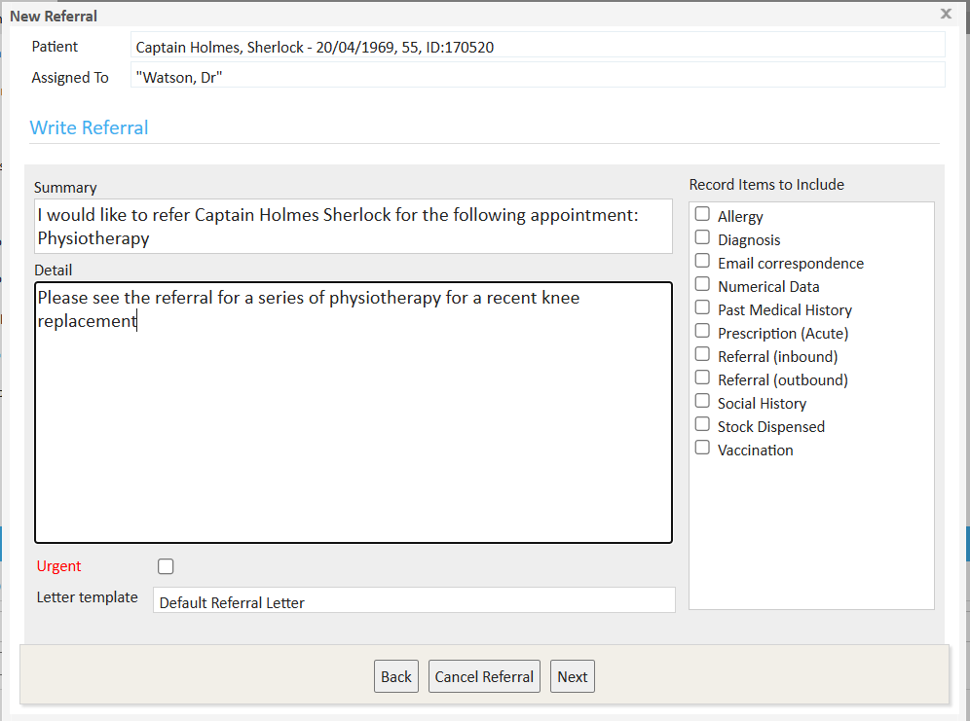Enable the Social History checkbox
Viewport: 970px width, 721px height.
[x=702, y=402]
